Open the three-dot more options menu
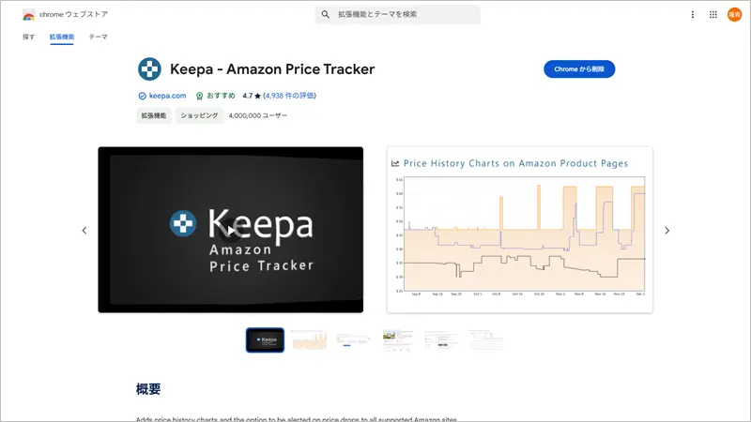The height and width of the screenshot is (422, 751). click(692, 14)
